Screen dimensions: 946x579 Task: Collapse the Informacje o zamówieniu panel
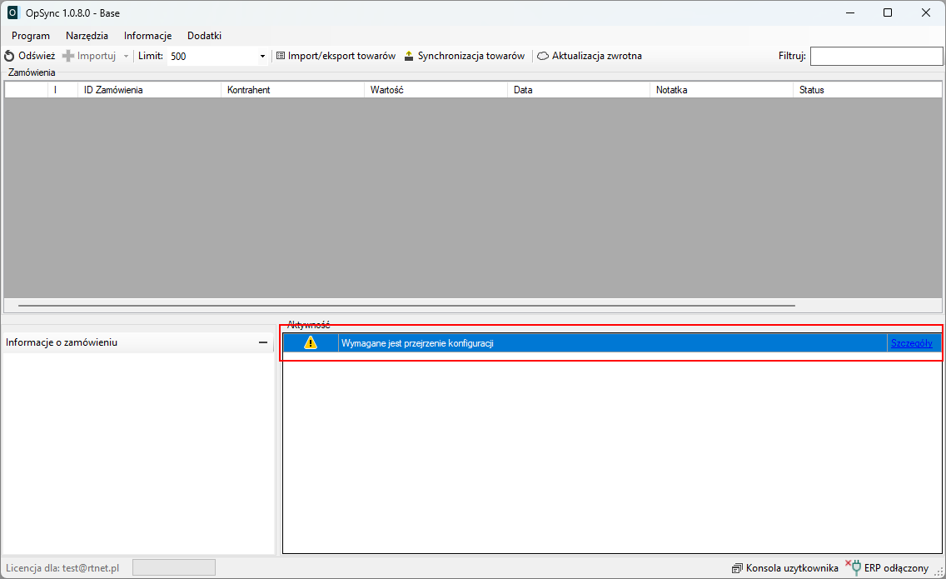click(x=262, y=342)
